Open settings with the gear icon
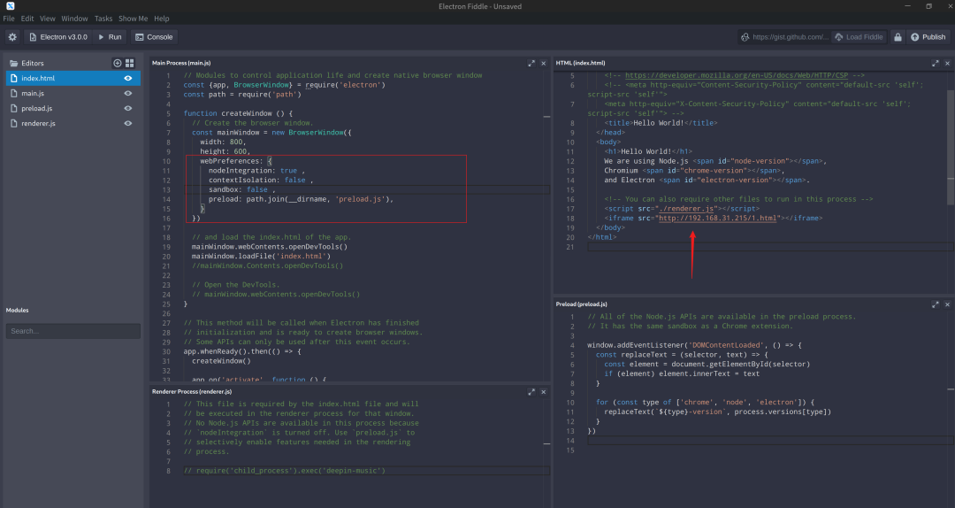 [12, 37]
